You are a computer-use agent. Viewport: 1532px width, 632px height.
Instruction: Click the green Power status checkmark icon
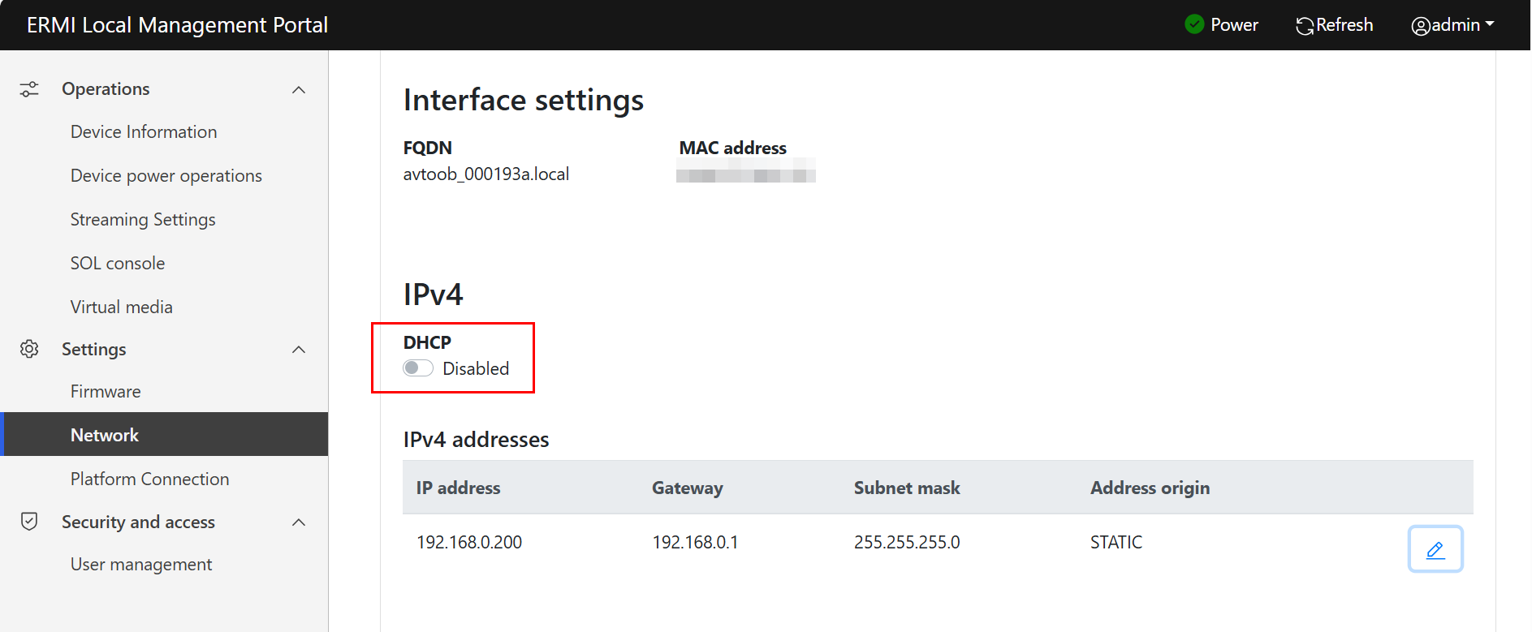coord(1194,24)
